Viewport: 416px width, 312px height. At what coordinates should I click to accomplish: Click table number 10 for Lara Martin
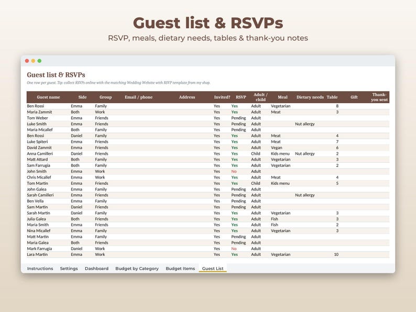click(x=336, y=254)
